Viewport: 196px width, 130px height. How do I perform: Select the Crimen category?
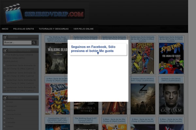(x=9, y=126)
